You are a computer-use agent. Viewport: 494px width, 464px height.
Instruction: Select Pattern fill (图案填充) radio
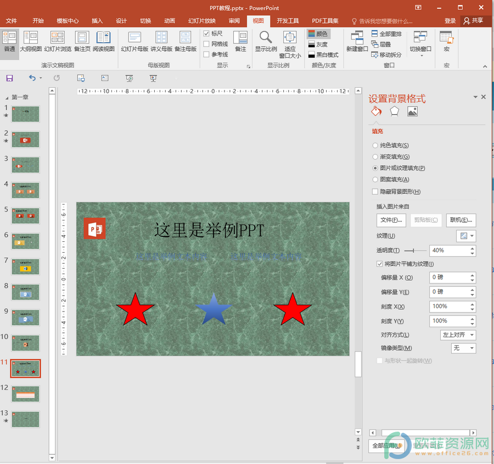tap(375, 179)
